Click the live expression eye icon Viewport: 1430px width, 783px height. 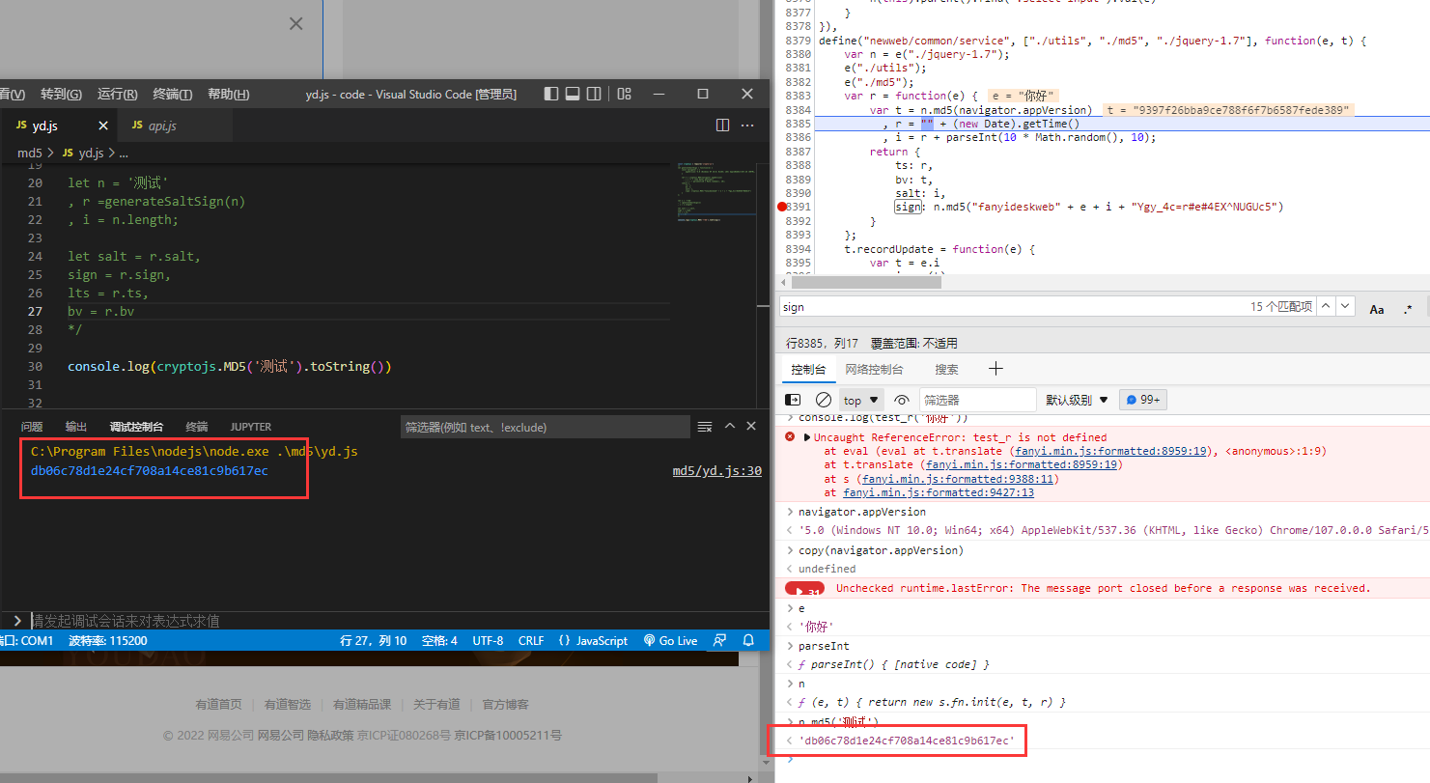(x=902, y=400)
